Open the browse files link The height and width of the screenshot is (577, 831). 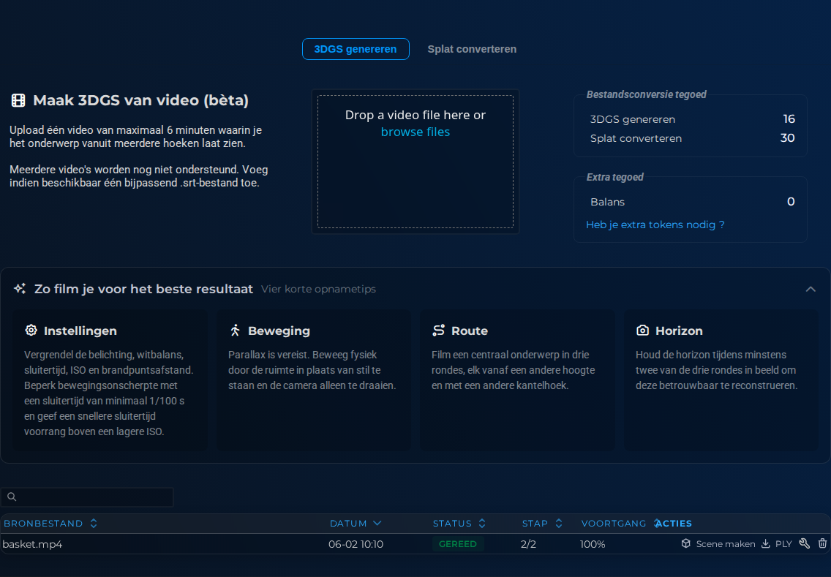(415, 132)
